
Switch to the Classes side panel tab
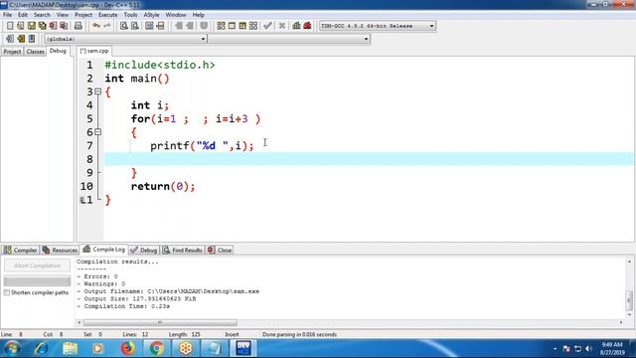tap(35, 52)
